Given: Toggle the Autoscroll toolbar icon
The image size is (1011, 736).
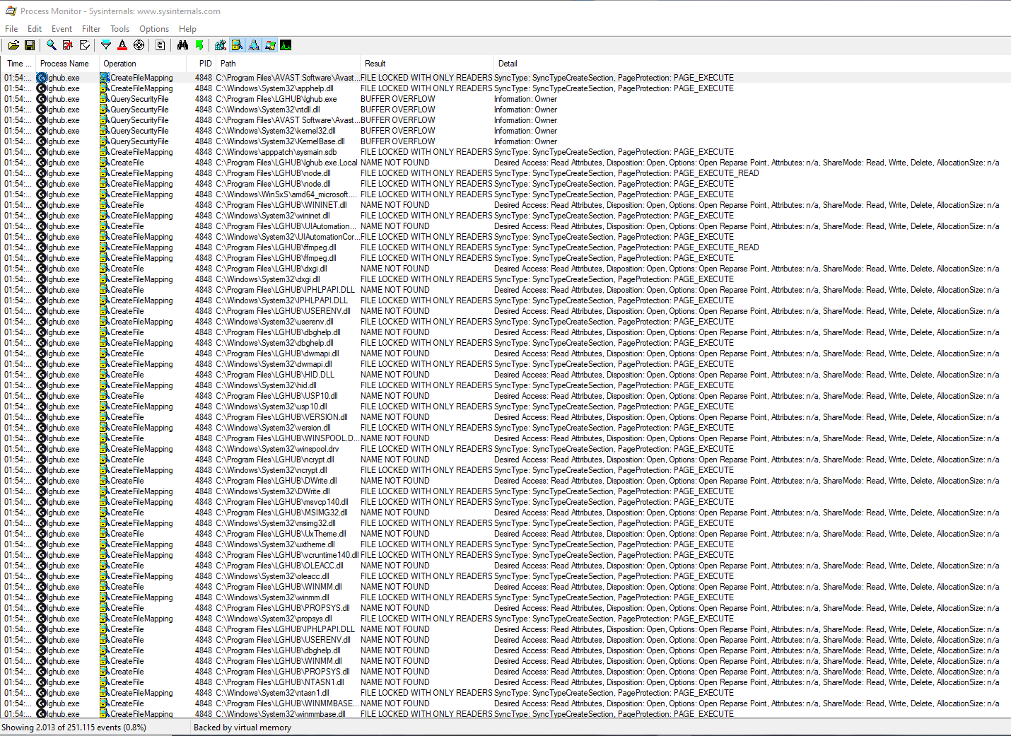Looking at the screenshot, I should point(68,45).
